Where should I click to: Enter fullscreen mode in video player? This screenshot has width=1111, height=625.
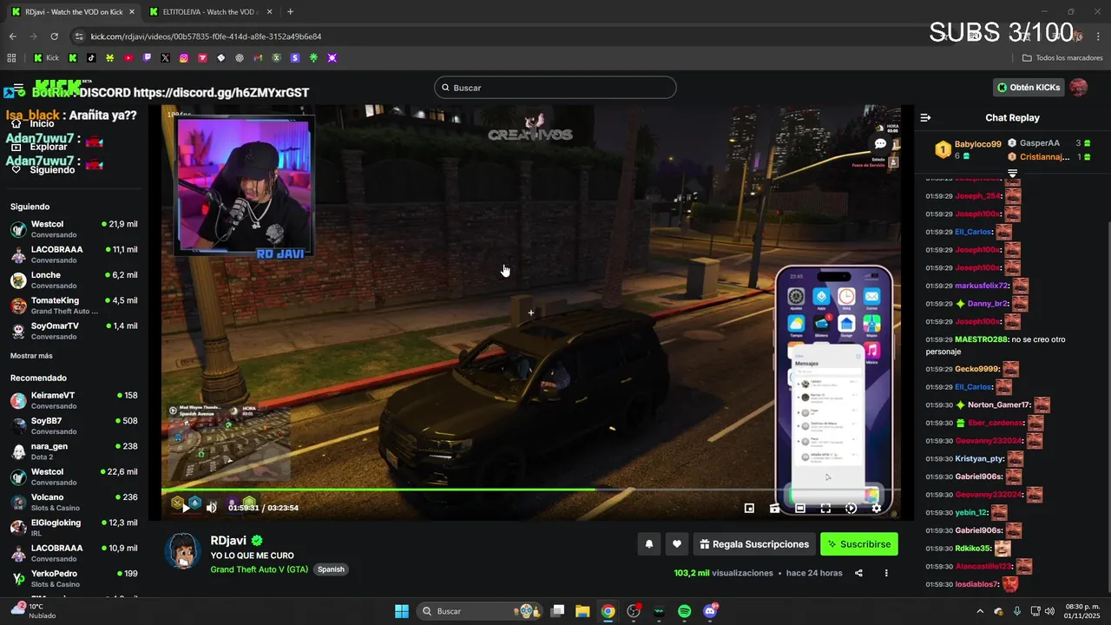[825, 509]
